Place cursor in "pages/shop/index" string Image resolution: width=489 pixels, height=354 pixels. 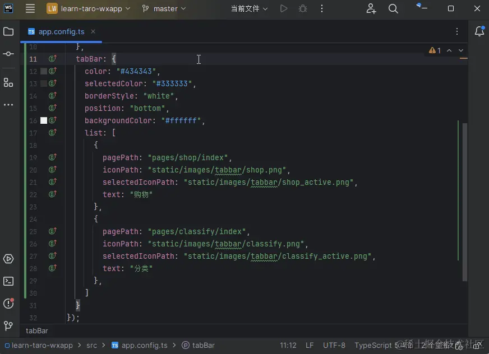188,157
